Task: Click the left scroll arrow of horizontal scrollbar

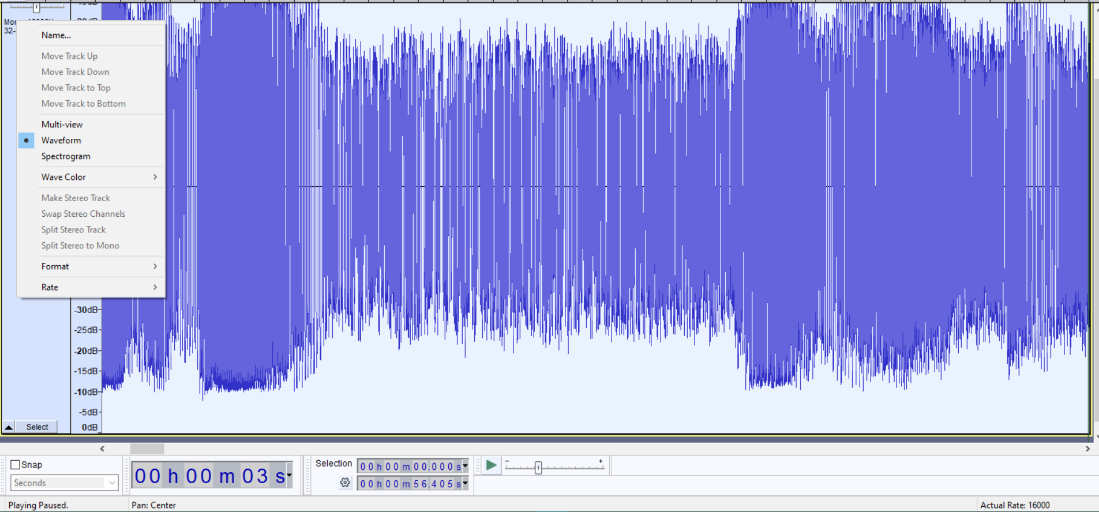Action: point(102,449)
